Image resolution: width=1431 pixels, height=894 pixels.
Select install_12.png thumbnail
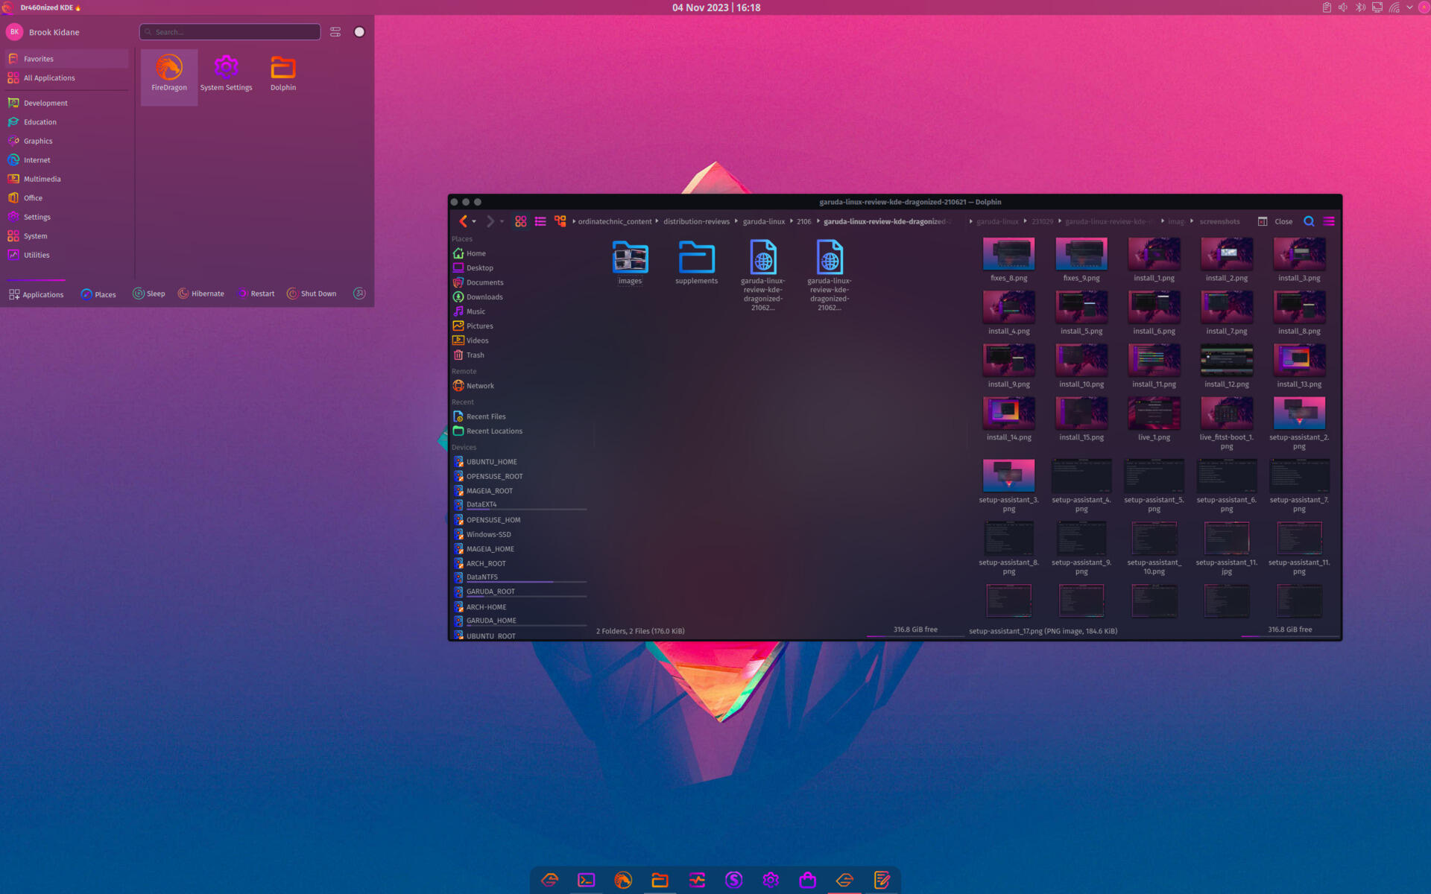[1226, 366]
